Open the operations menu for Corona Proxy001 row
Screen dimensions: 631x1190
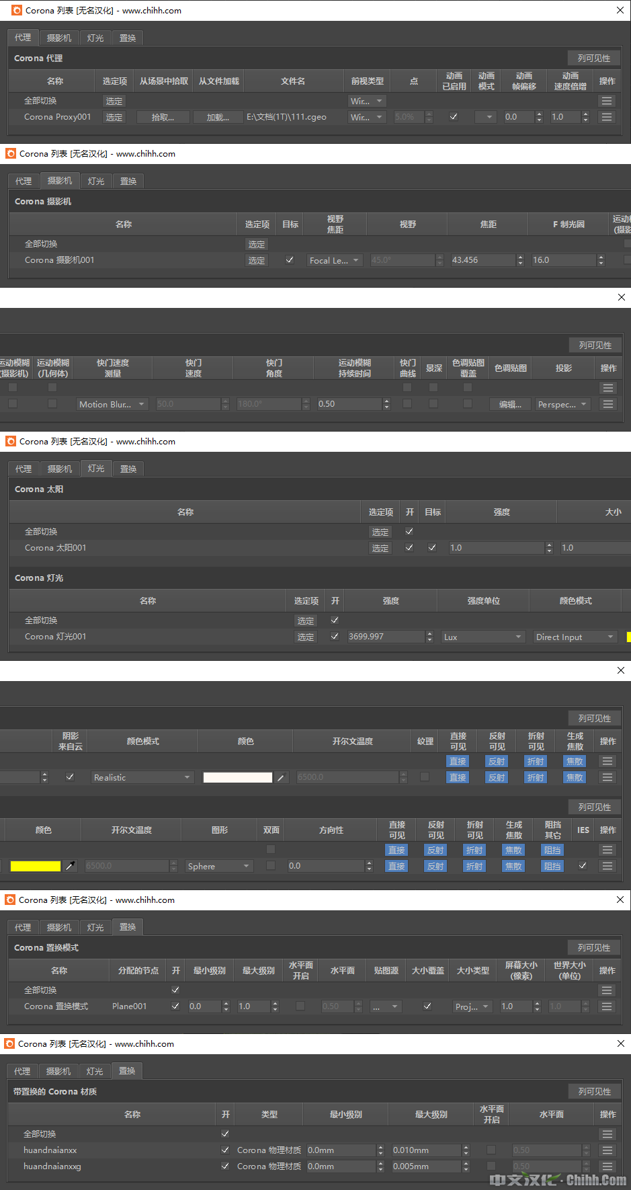(607, 117)
